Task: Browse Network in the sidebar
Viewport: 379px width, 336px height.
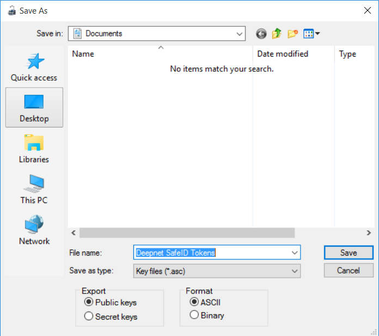Action: point(34,230)
